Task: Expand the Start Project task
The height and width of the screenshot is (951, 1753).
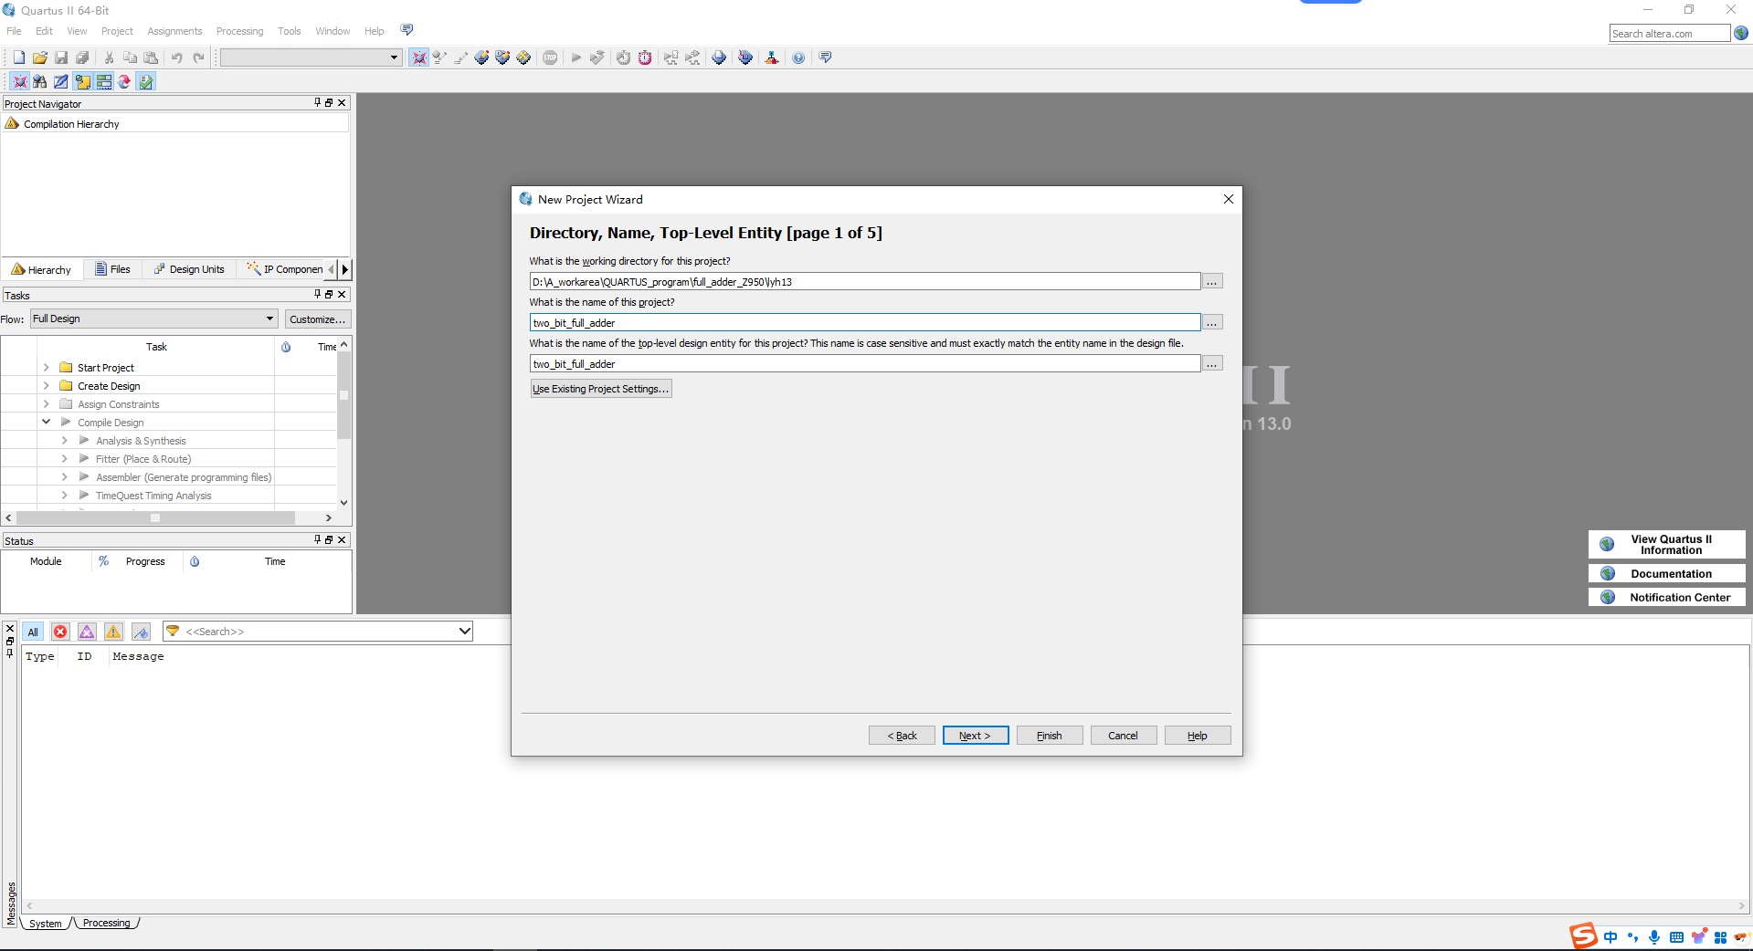Action: (x=46, y=367)
